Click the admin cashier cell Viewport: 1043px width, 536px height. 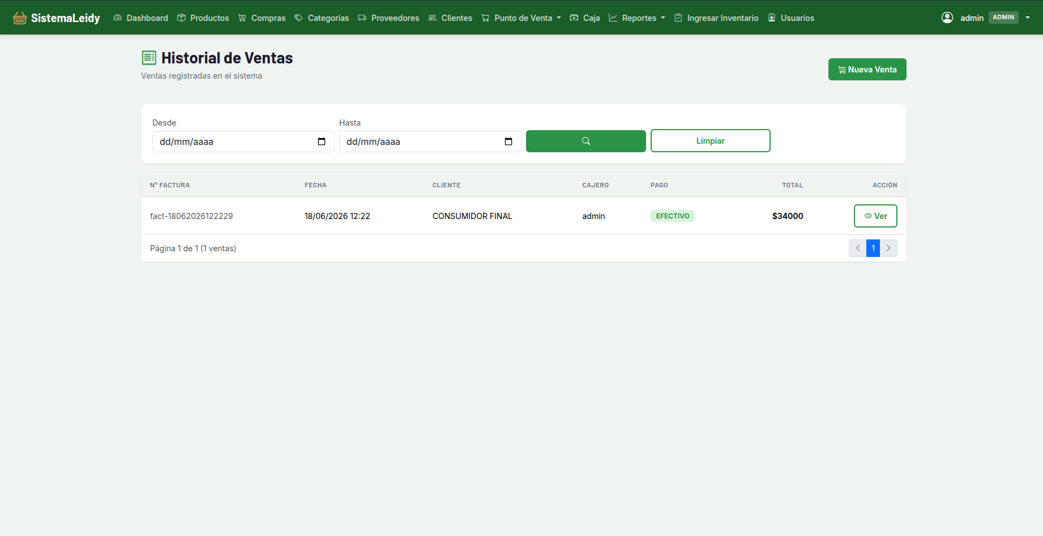click(593, 216)
